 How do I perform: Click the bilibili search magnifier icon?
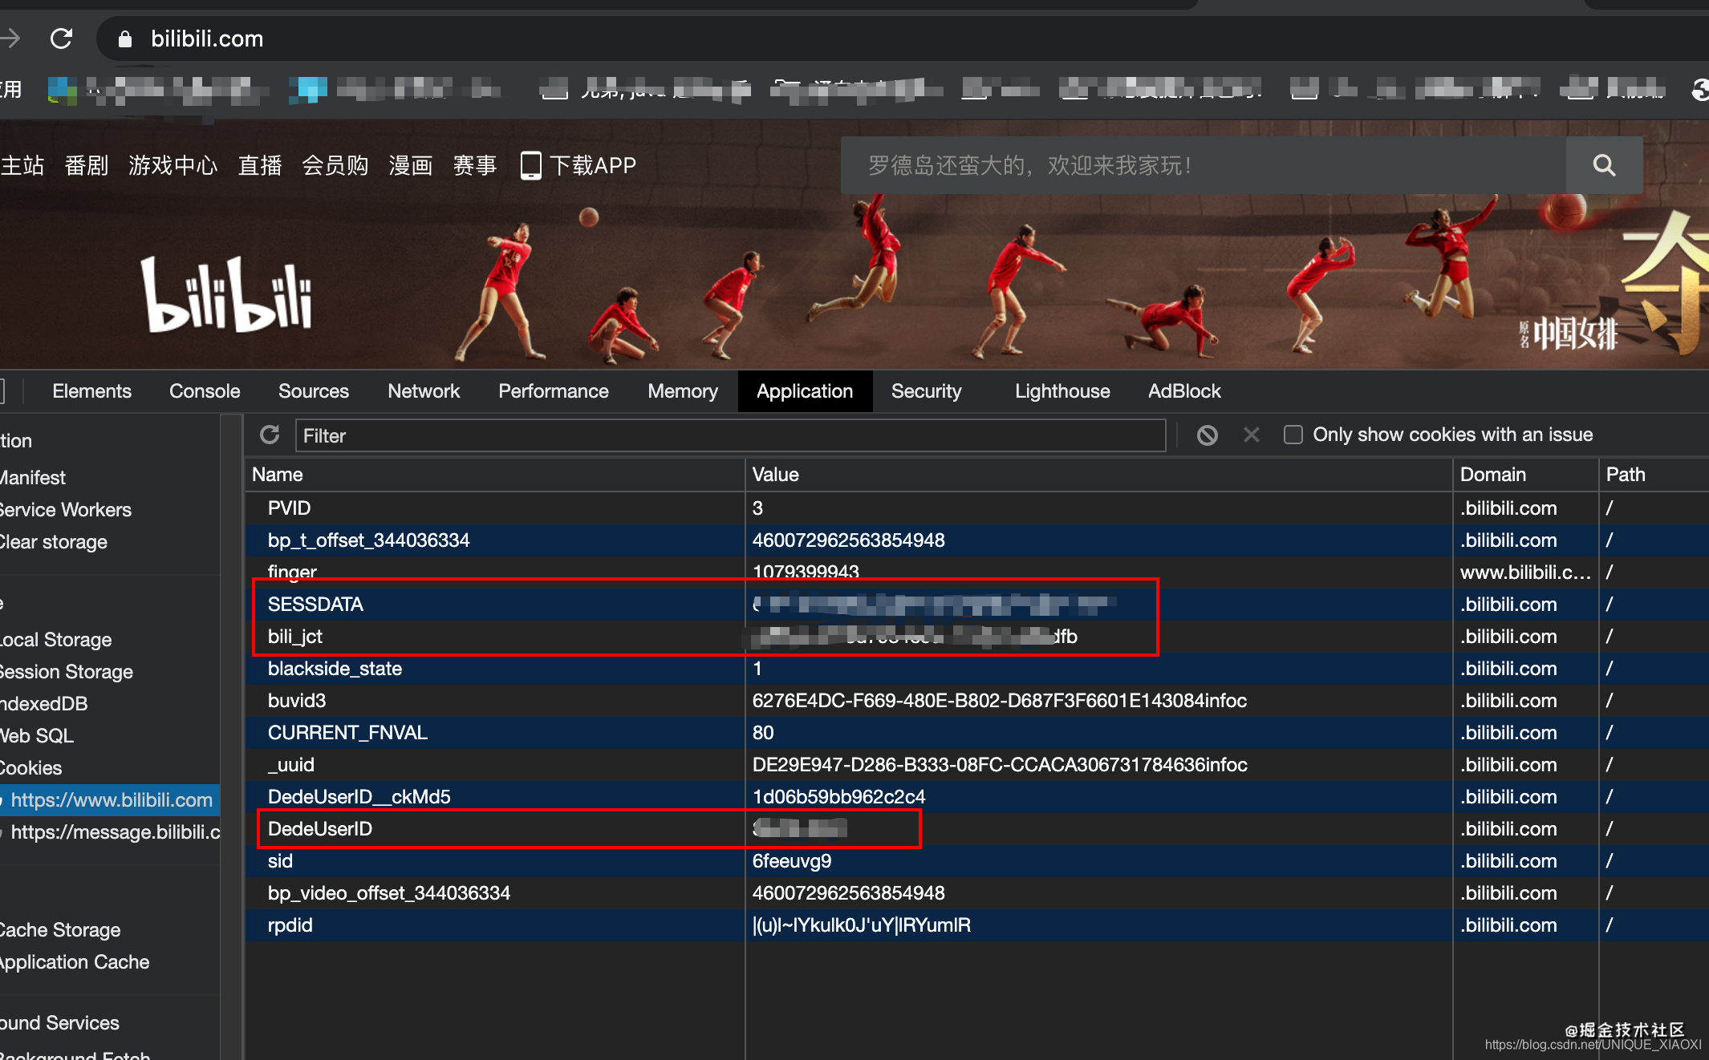(1603, 165)
